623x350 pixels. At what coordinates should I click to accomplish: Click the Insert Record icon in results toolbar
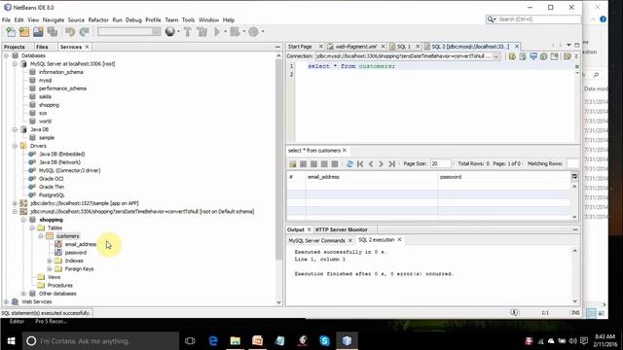[x=293, y=164]
